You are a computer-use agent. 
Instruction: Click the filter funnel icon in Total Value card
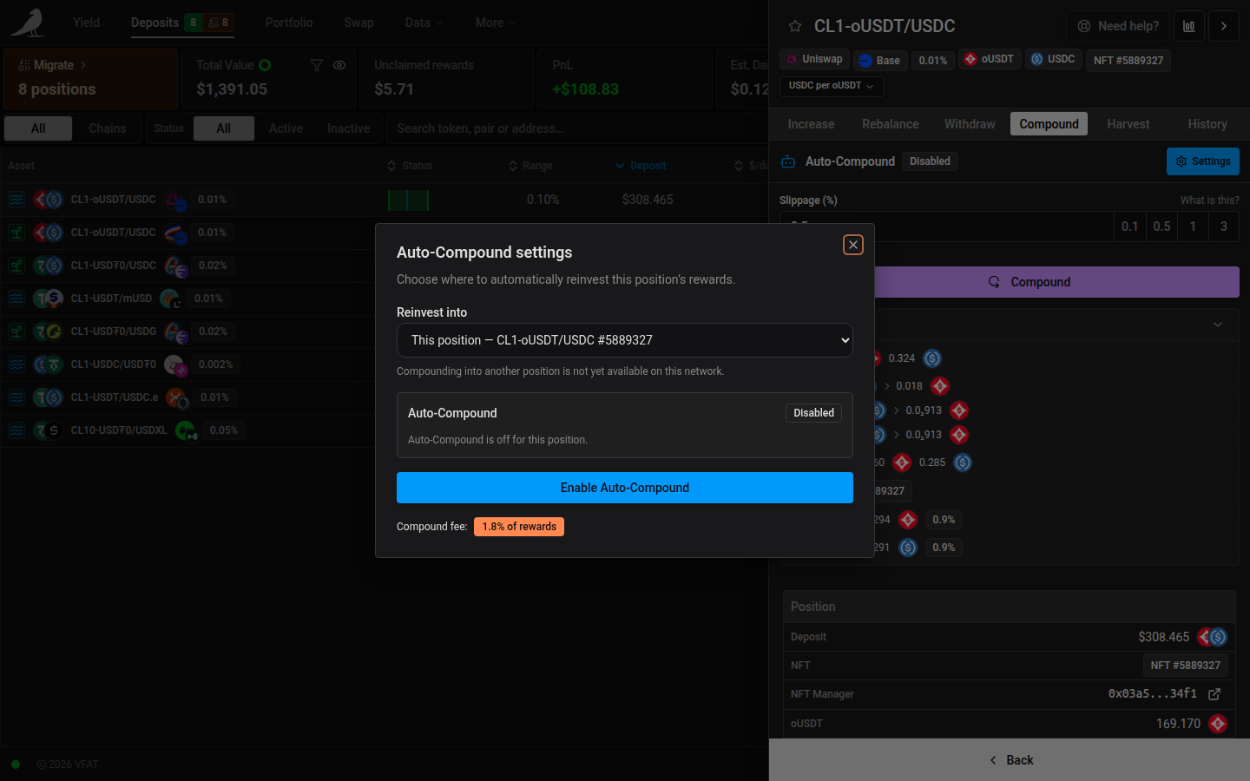point(317,65)
